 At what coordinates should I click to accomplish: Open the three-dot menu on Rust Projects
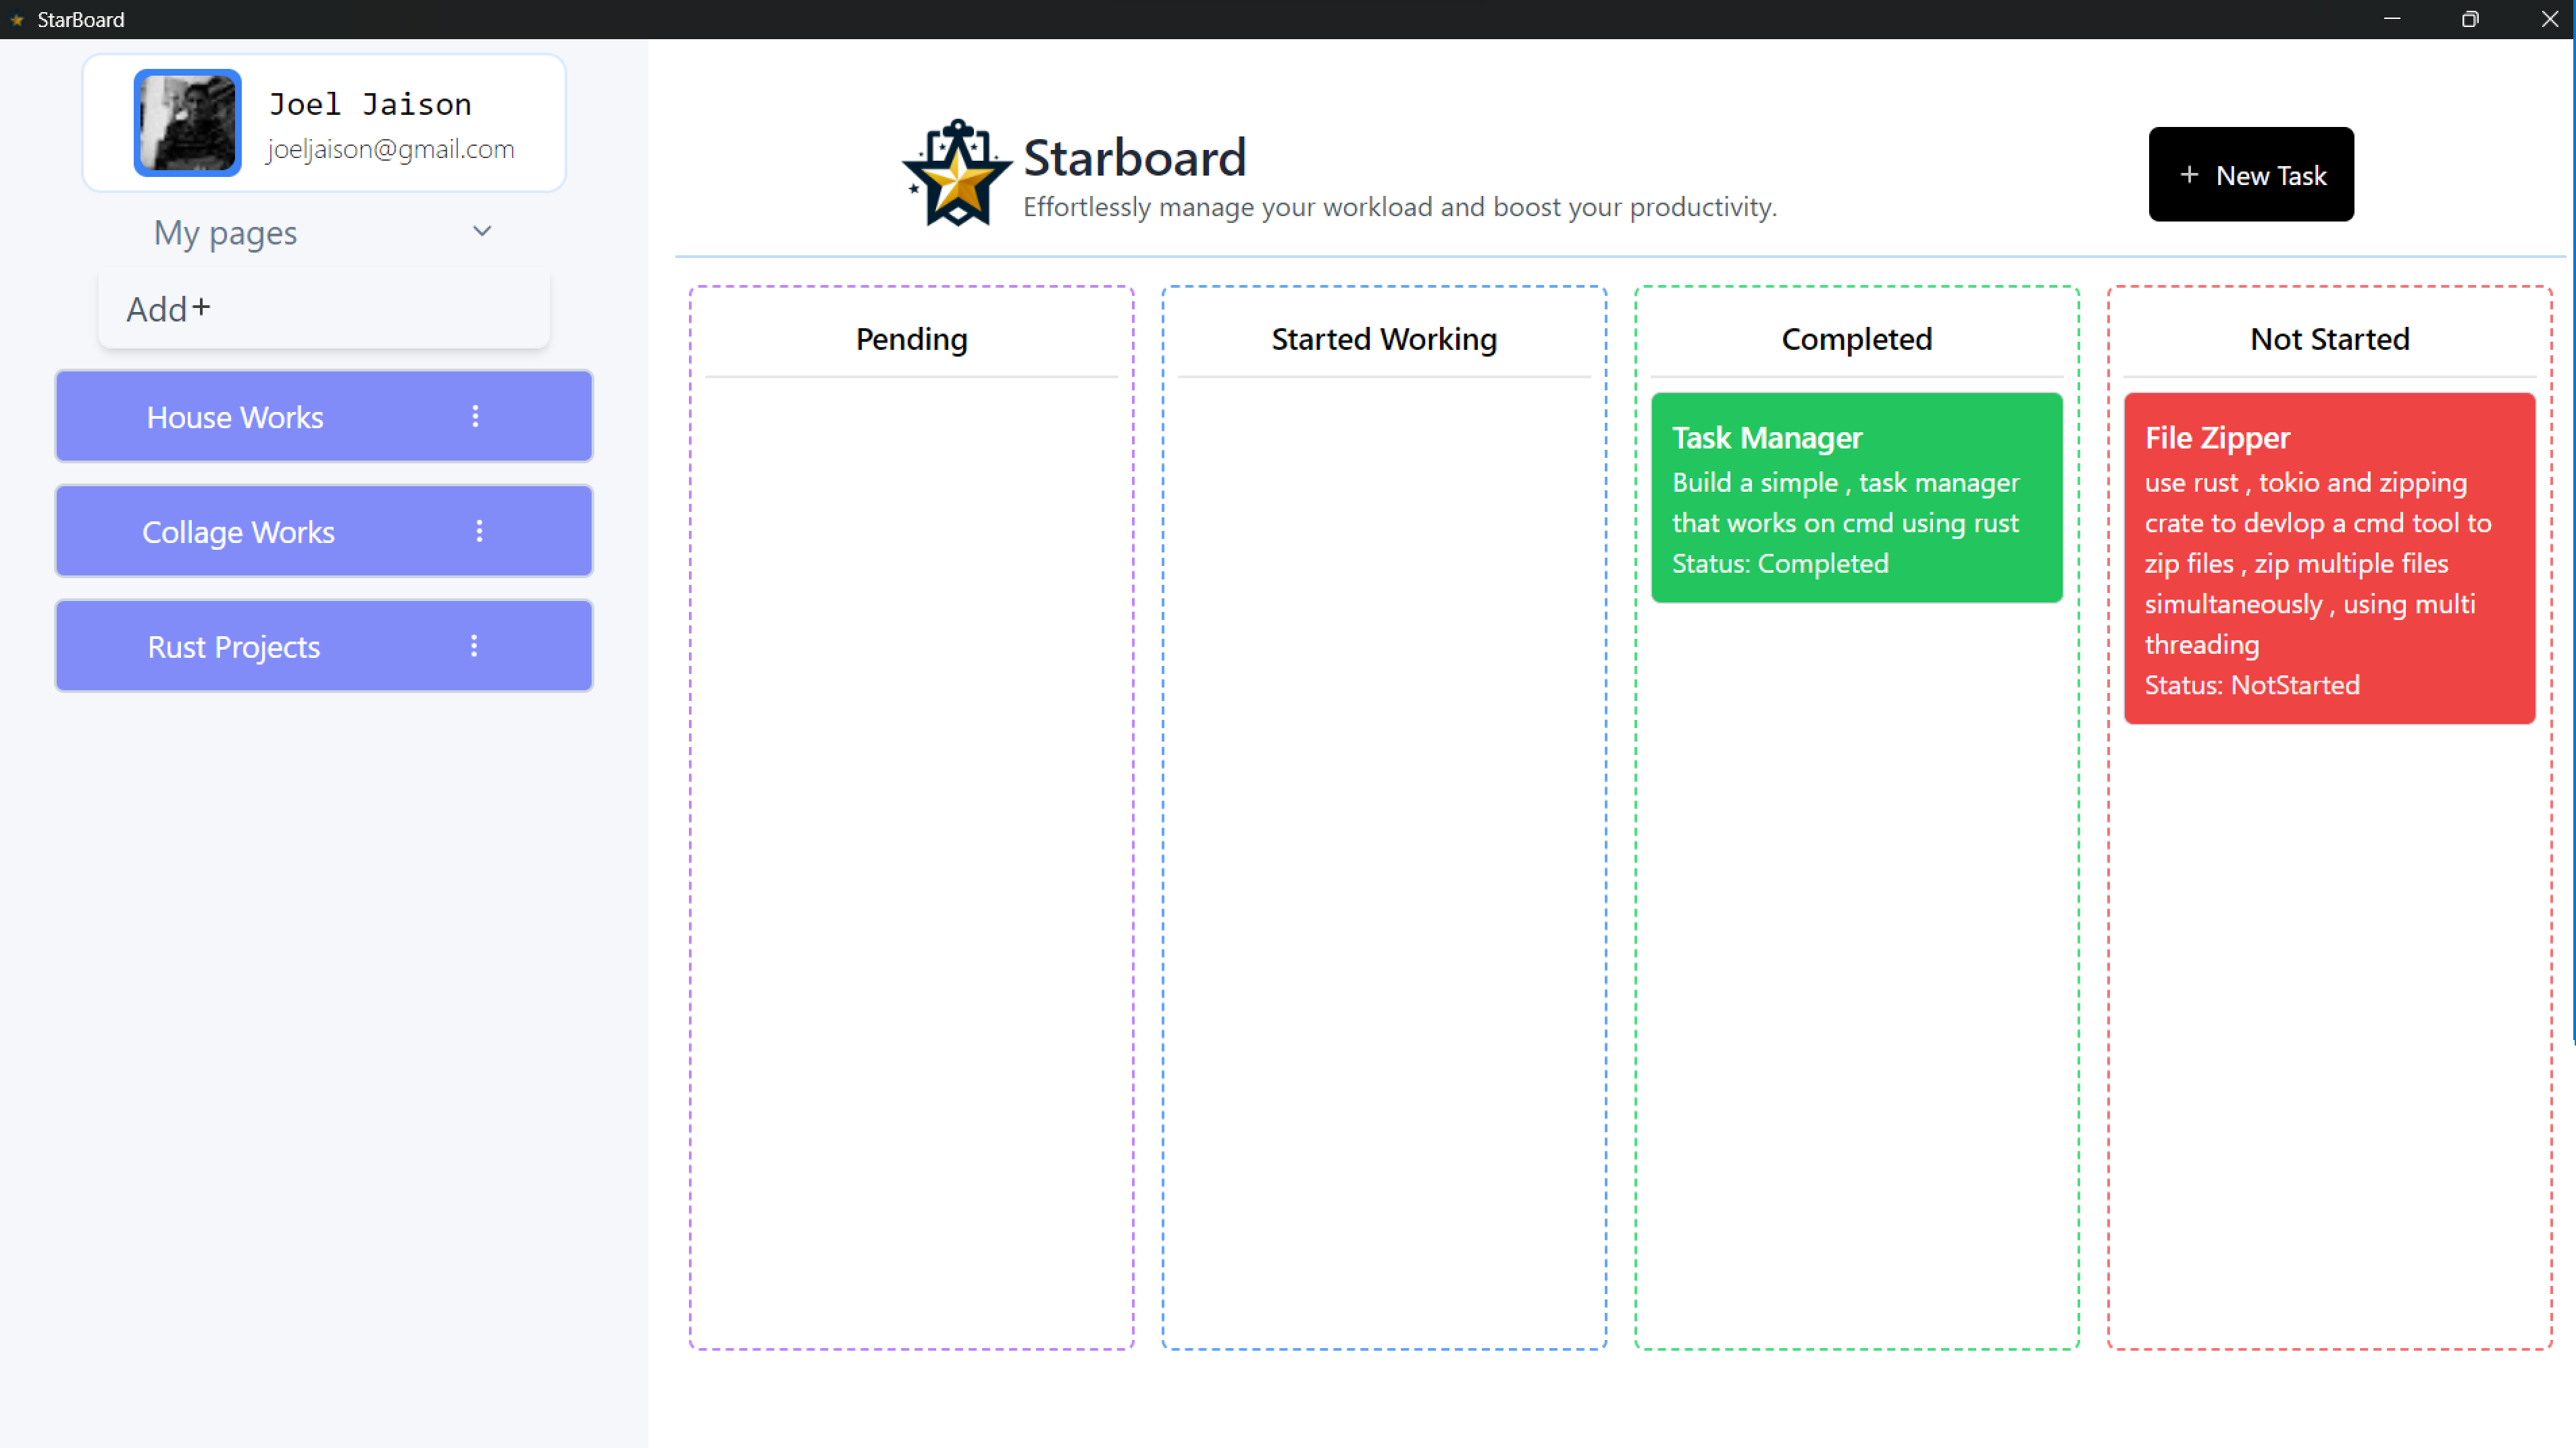click(x=475, y=645)
